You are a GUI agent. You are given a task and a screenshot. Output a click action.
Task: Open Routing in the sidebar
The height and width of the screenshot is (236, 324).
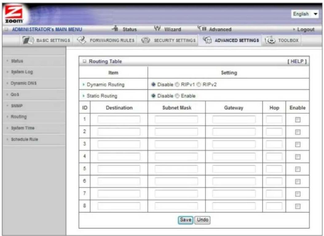18,117
